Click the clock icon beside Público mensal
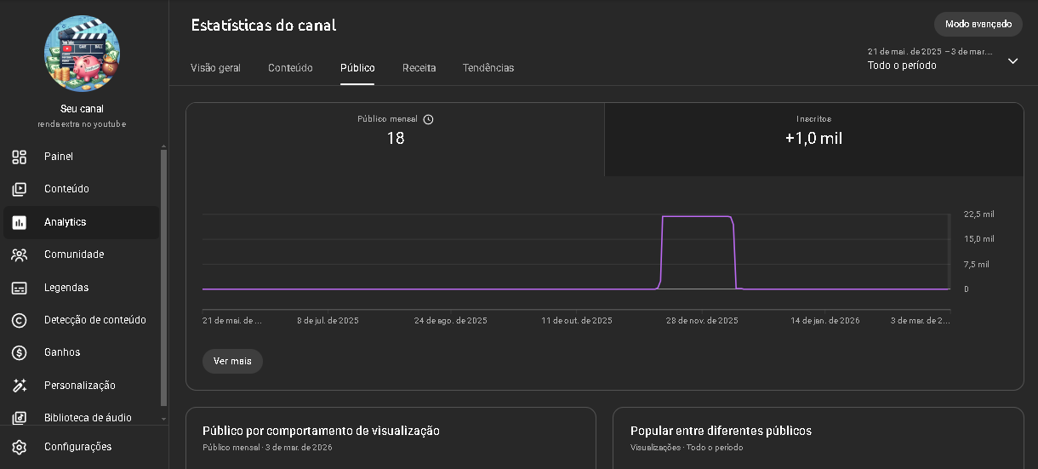 [428, 119]
